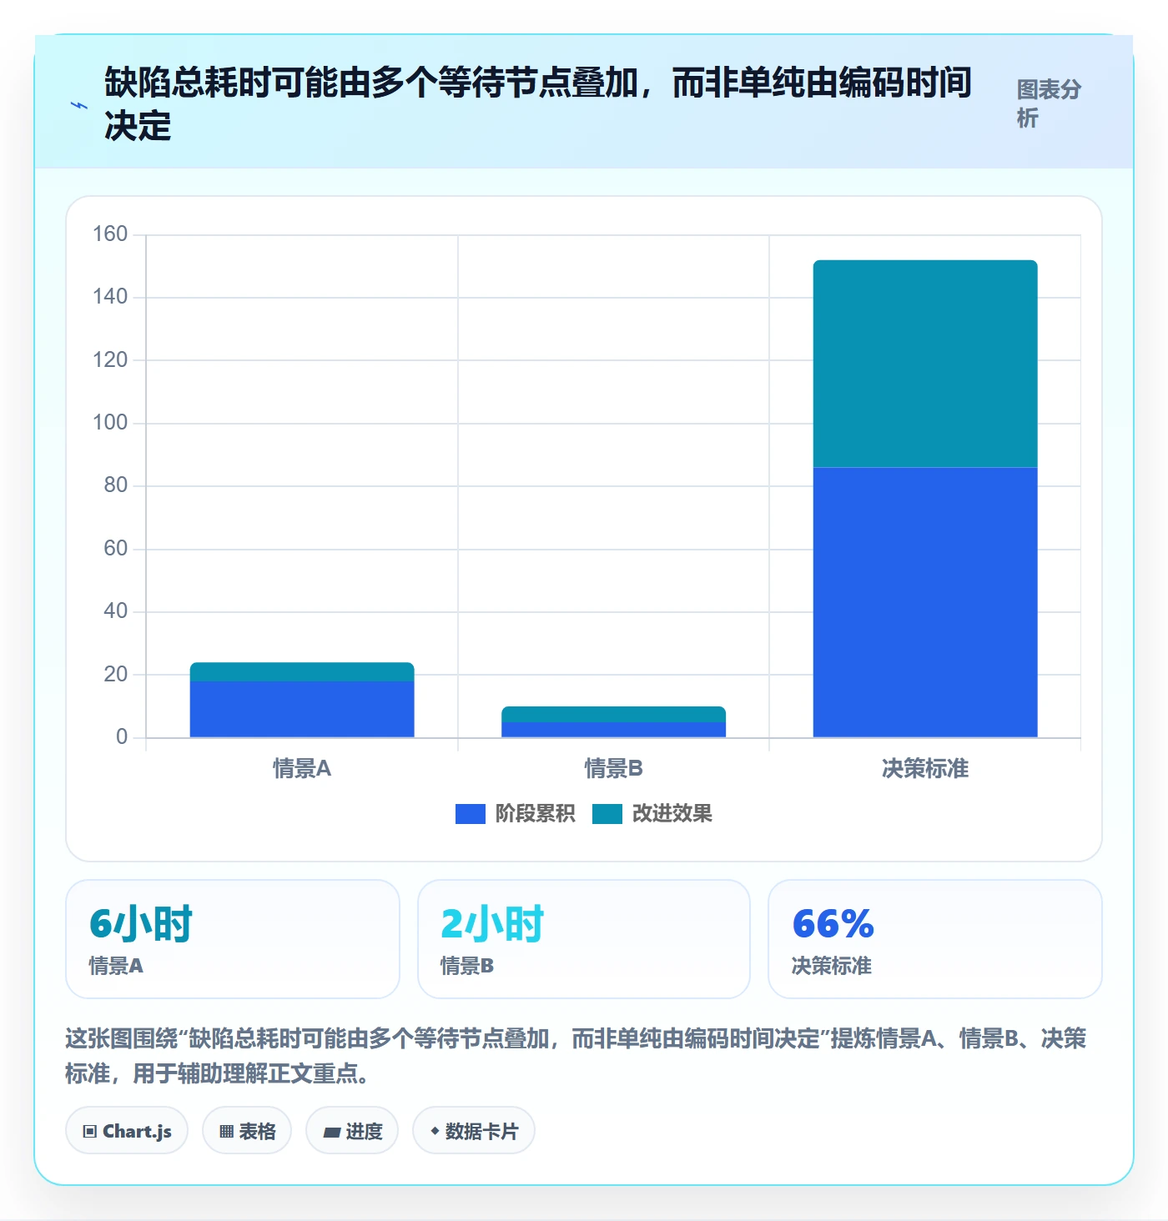The height and width of the screenshot is (1221, 1168).
Task: Click the 决策标准 x-axis label
Action: [x=925, y=768]
